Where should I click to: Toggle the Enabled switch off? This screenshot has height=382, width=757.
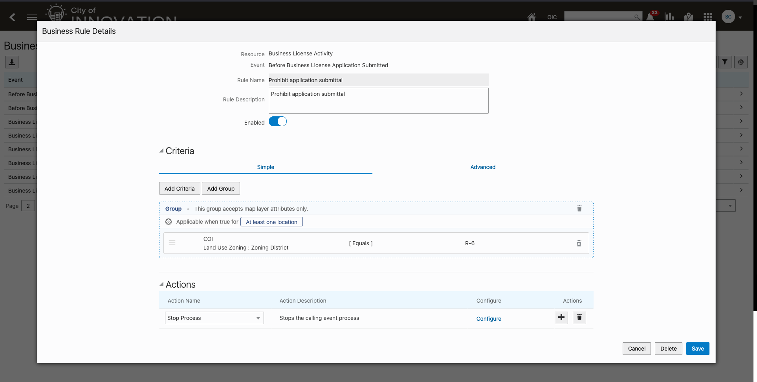coord(278,121)
